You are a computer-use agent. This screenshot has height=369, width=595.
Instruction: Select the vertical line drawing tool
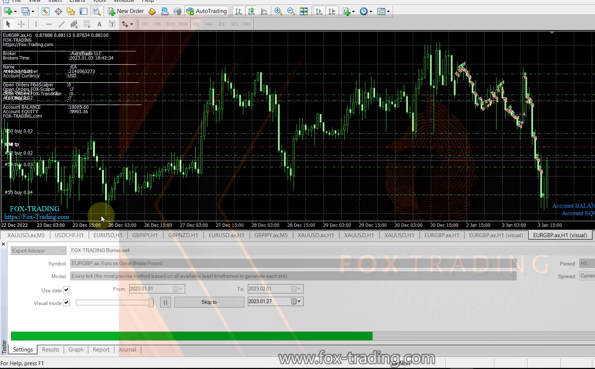point(36,24)
